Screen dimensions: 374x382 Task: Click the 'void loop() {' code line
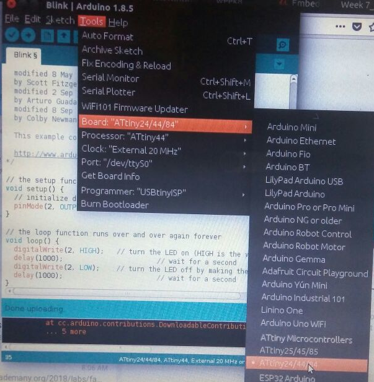[32, 241]
